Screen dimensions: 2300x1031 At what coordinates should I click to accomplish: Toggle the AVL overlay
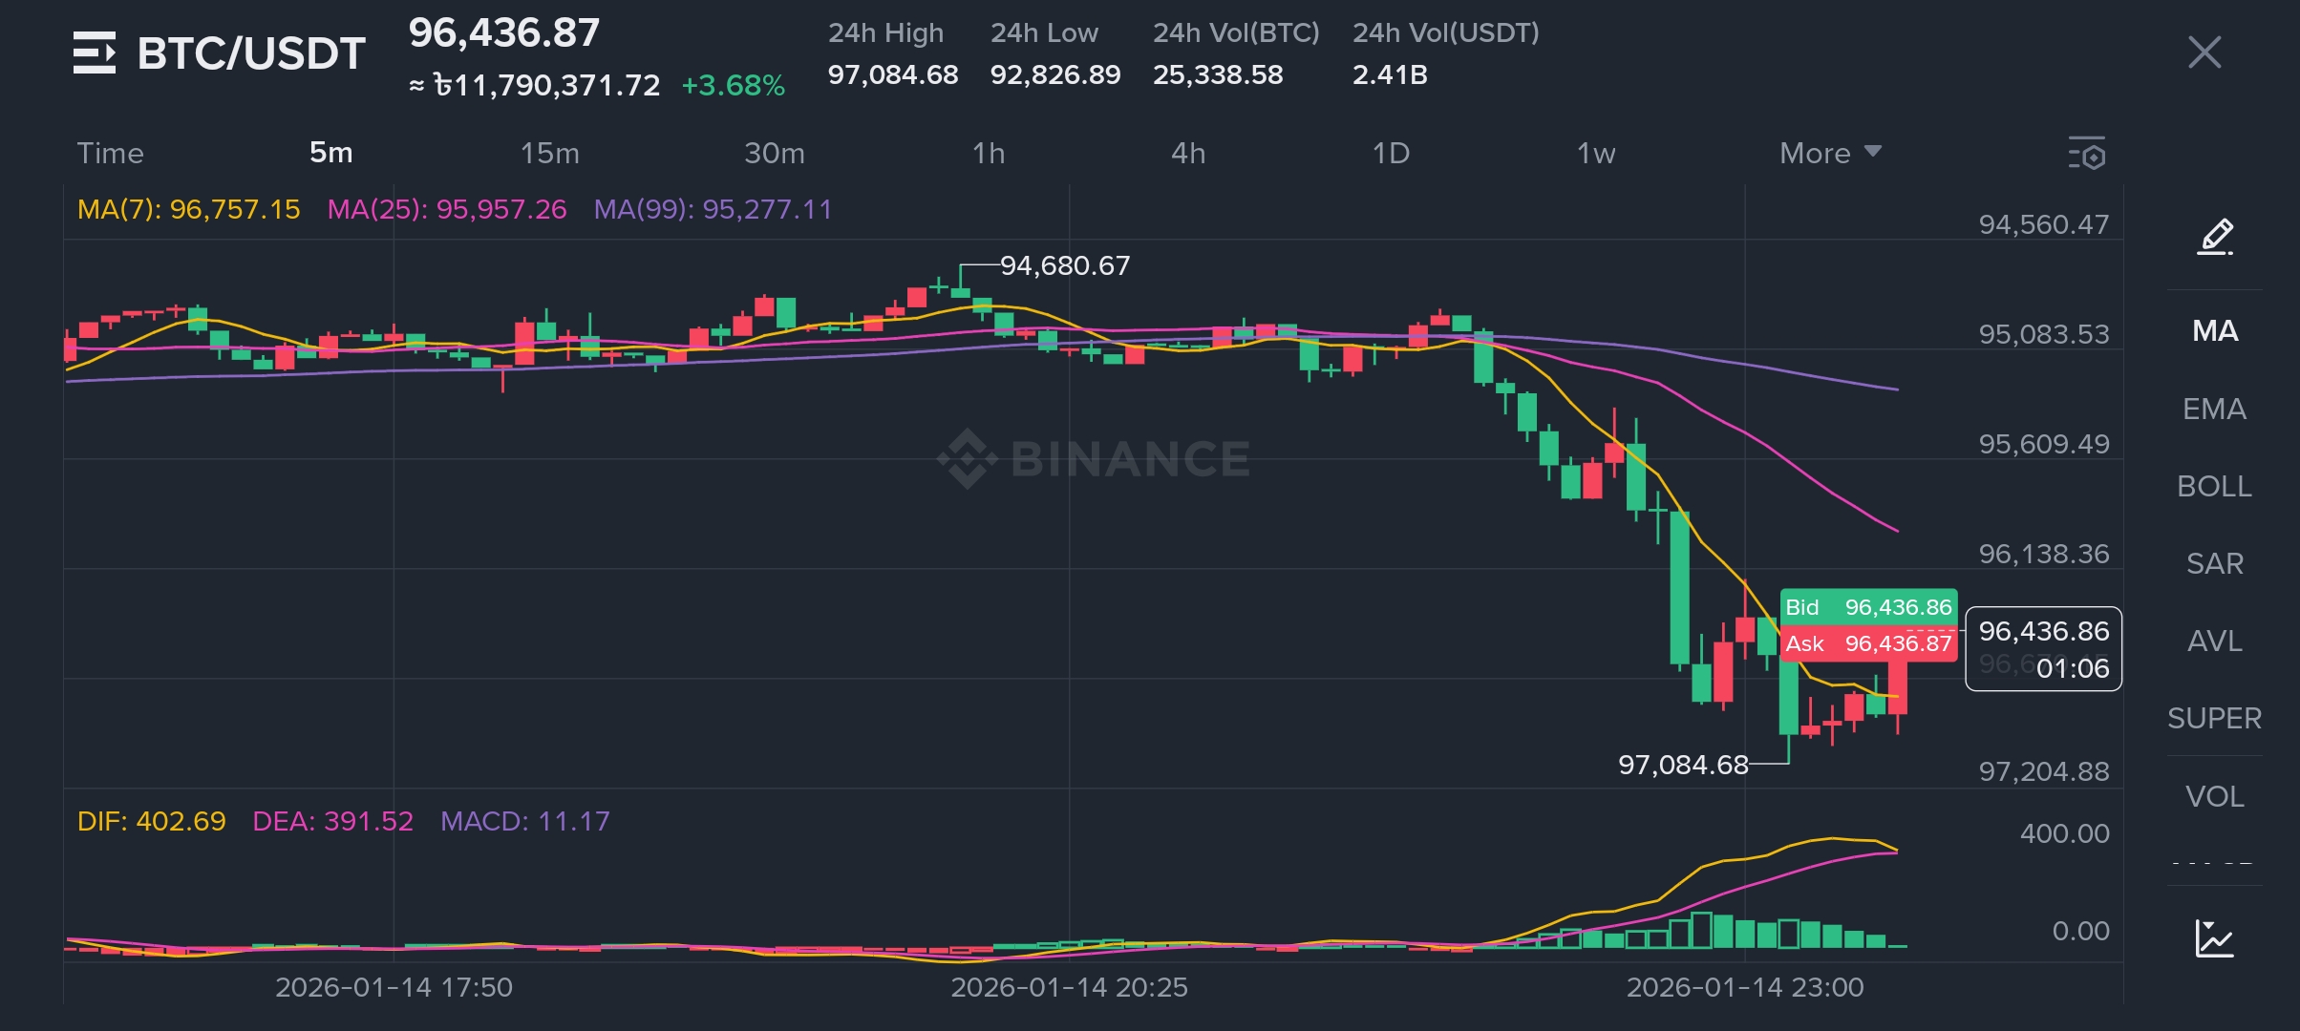[2214, 641]
